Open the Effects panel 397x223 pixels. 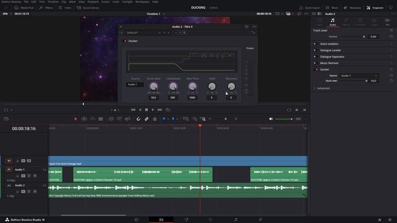click(x=46, y=8)
